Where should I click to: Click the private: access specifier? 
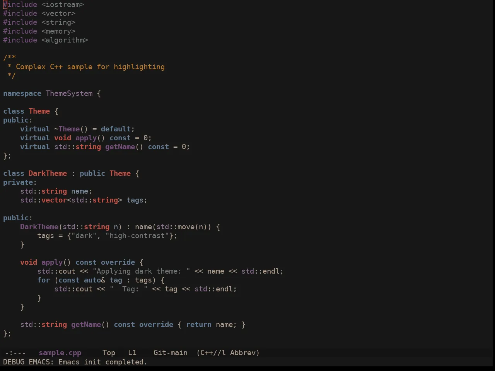[x=20, y=182]
